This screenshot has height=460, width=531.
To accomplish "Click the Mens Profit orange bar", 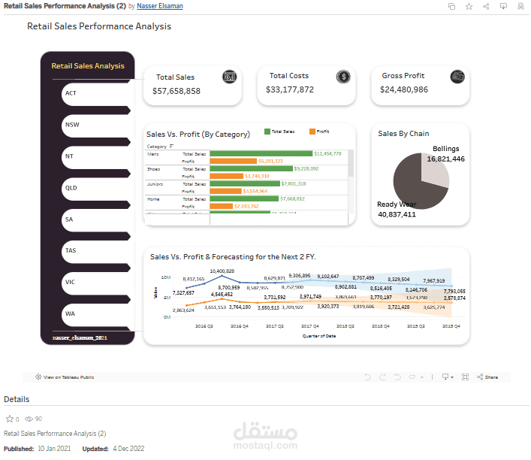I will pyautogui.click(x=234, y=161).
